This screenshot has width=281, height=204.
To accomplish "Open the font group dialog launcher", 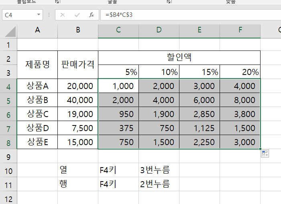I will [x=169, y=2].
